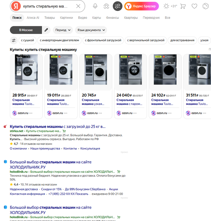Open shopping cart icon in header
This screenshot has height=221, width=211.
(x=183, y=6)
